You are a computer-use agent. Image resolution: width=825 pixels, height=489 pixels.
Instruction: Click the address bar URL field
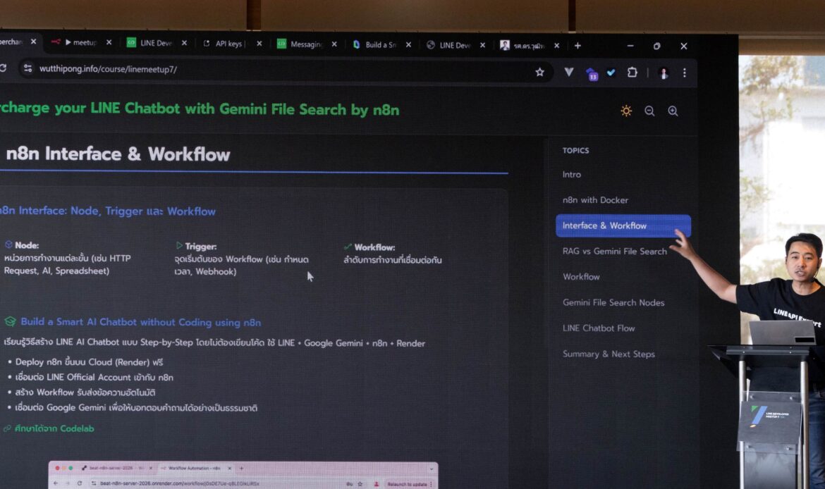coord(282,70)
